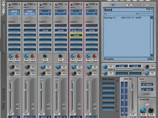Click the right arrow of Aux inserts scrollbar

click(x=143, y=70)
